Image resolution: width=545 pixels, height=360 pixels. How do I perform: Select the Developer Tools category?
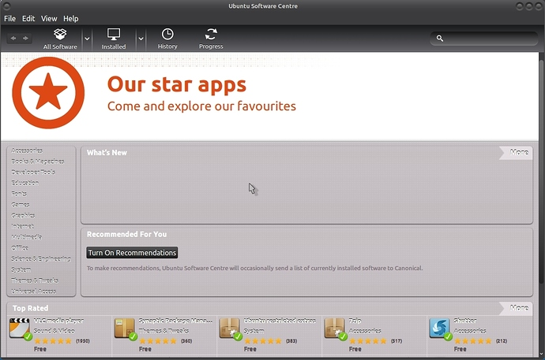click(33, 172)
